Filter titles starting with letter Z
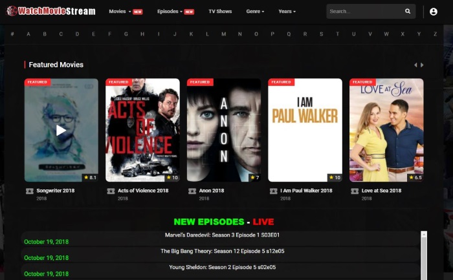Screen dimensions: 453x280 coord(435,34)
